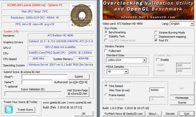Click the Max Frames -1 field
The height and width of the screenshot is (117, 196).
click(157, 99)
